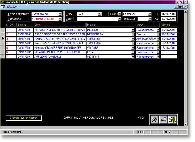195x142 pixels.
Task: Expand the Ce mois-ci period dropdown
Action: pyautogui.click(x=150, y=14)
